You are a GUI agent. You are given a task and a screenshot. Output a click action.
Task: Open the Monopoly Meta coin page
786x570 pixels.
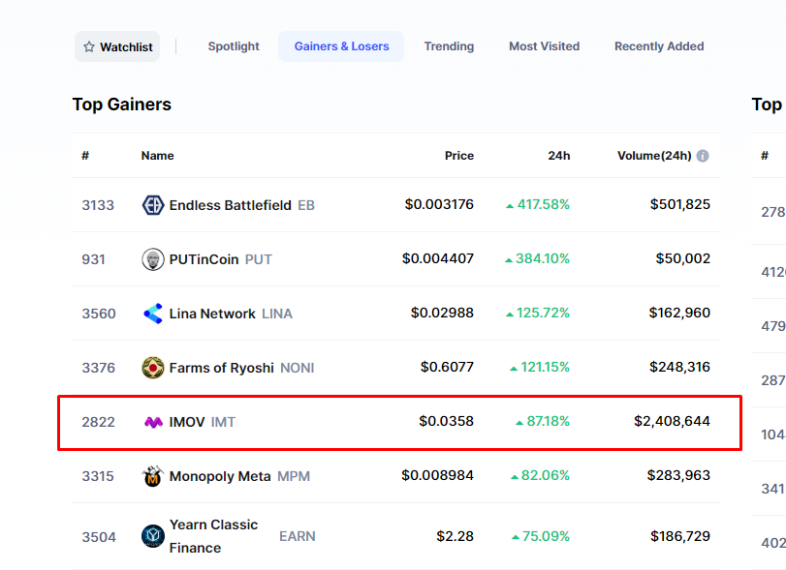coord(220,476)
